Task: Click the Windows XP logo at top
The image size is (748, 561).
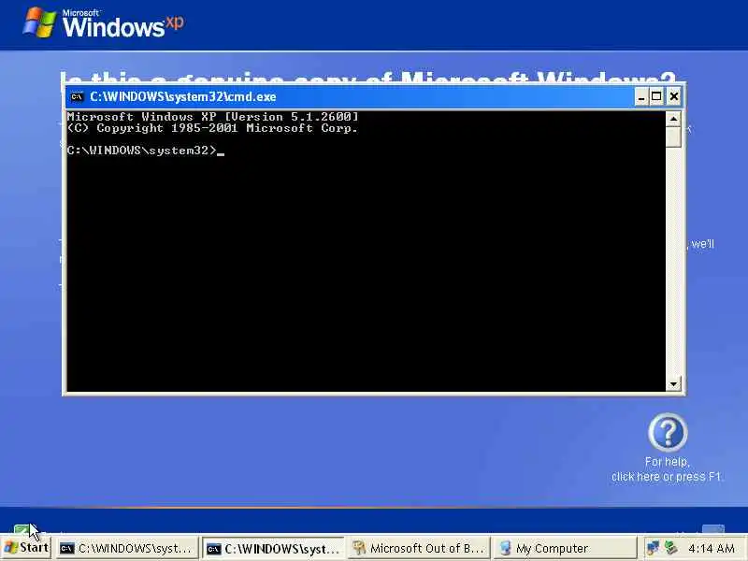Action: point(103,23)
